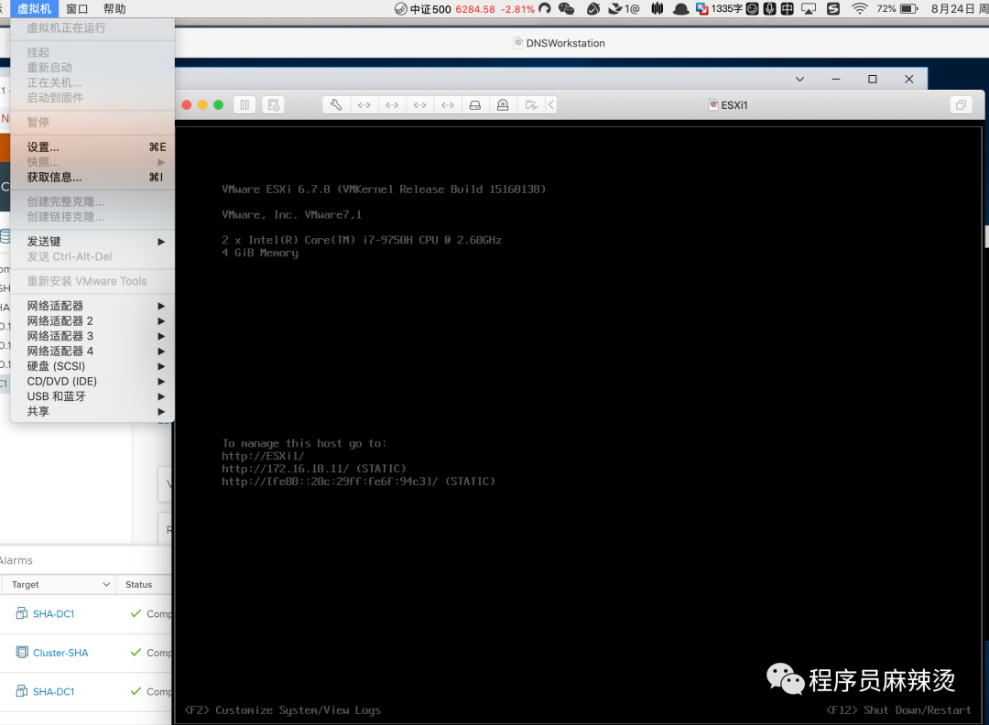Click the http://ESXi1/ address line in the console
The width and height of the screenshot is (989, 725).
point(263,456)
